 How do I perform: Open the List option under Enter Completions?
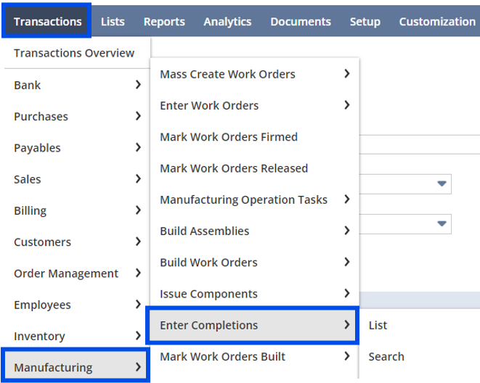pos(378,325)
